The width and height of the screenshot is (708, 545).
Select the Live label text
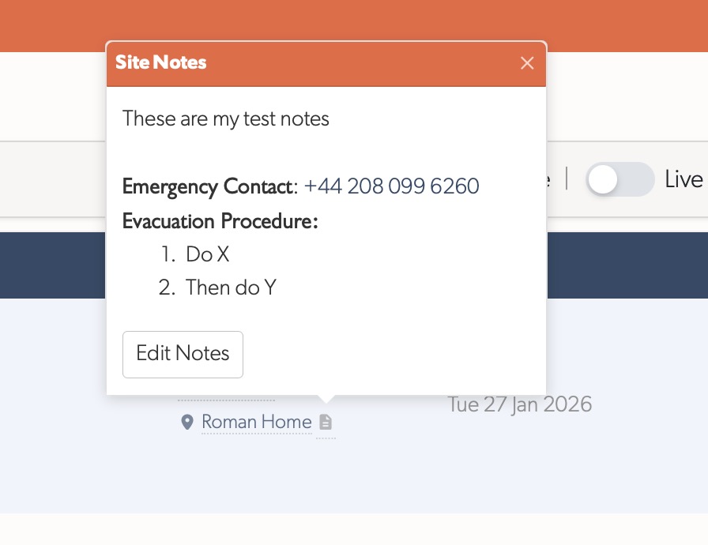(x=684, y=179)
